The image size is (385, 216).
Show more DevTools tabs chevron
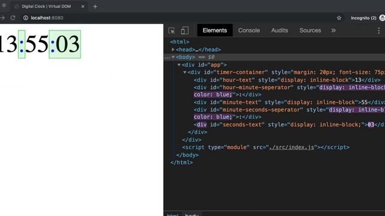click(333, 31)
